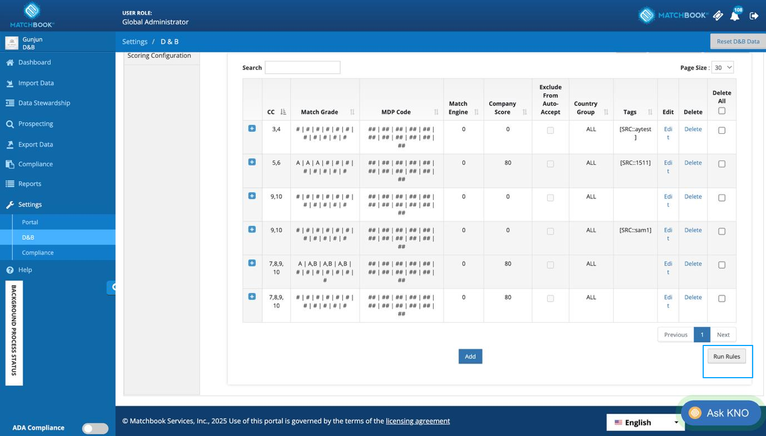The width and height of the screenshot is (766, 436).
Task: Click the Matchbook logo at top left
Action: (32, 15)
